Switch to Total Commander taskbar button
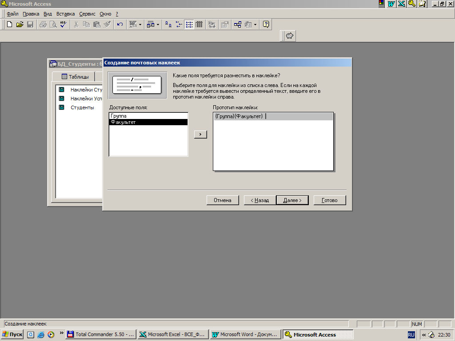The height and width of the screenshot is (341, 455). [101, 335]
